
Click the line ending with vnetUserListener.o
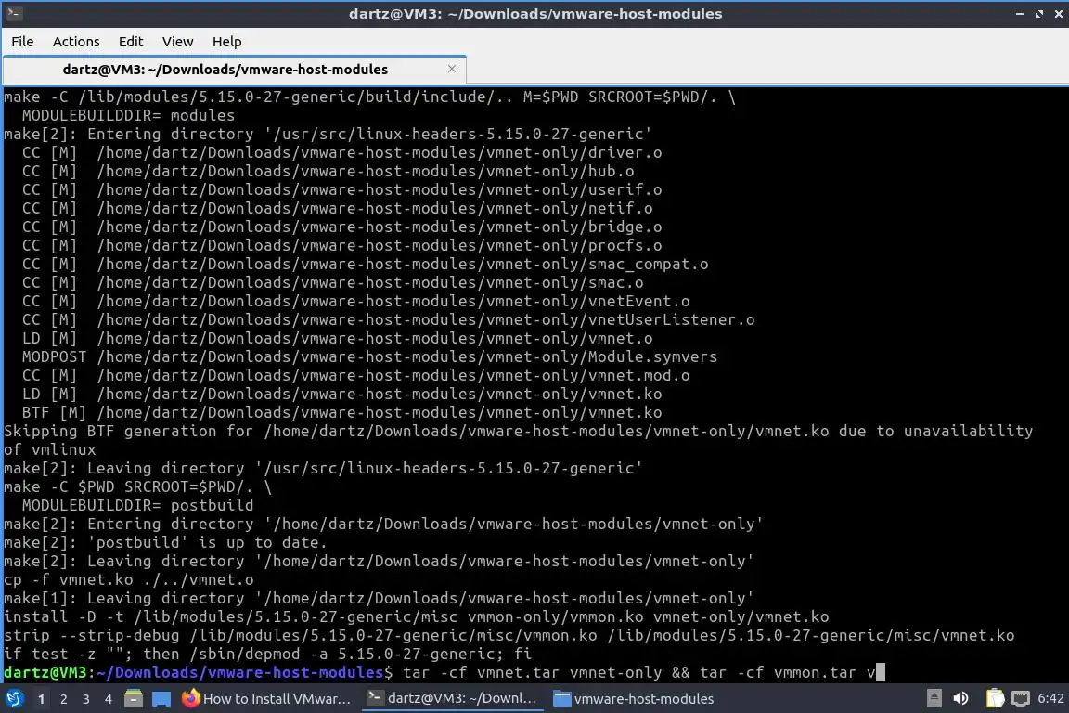pyautogui.click(x=388, y=320)
